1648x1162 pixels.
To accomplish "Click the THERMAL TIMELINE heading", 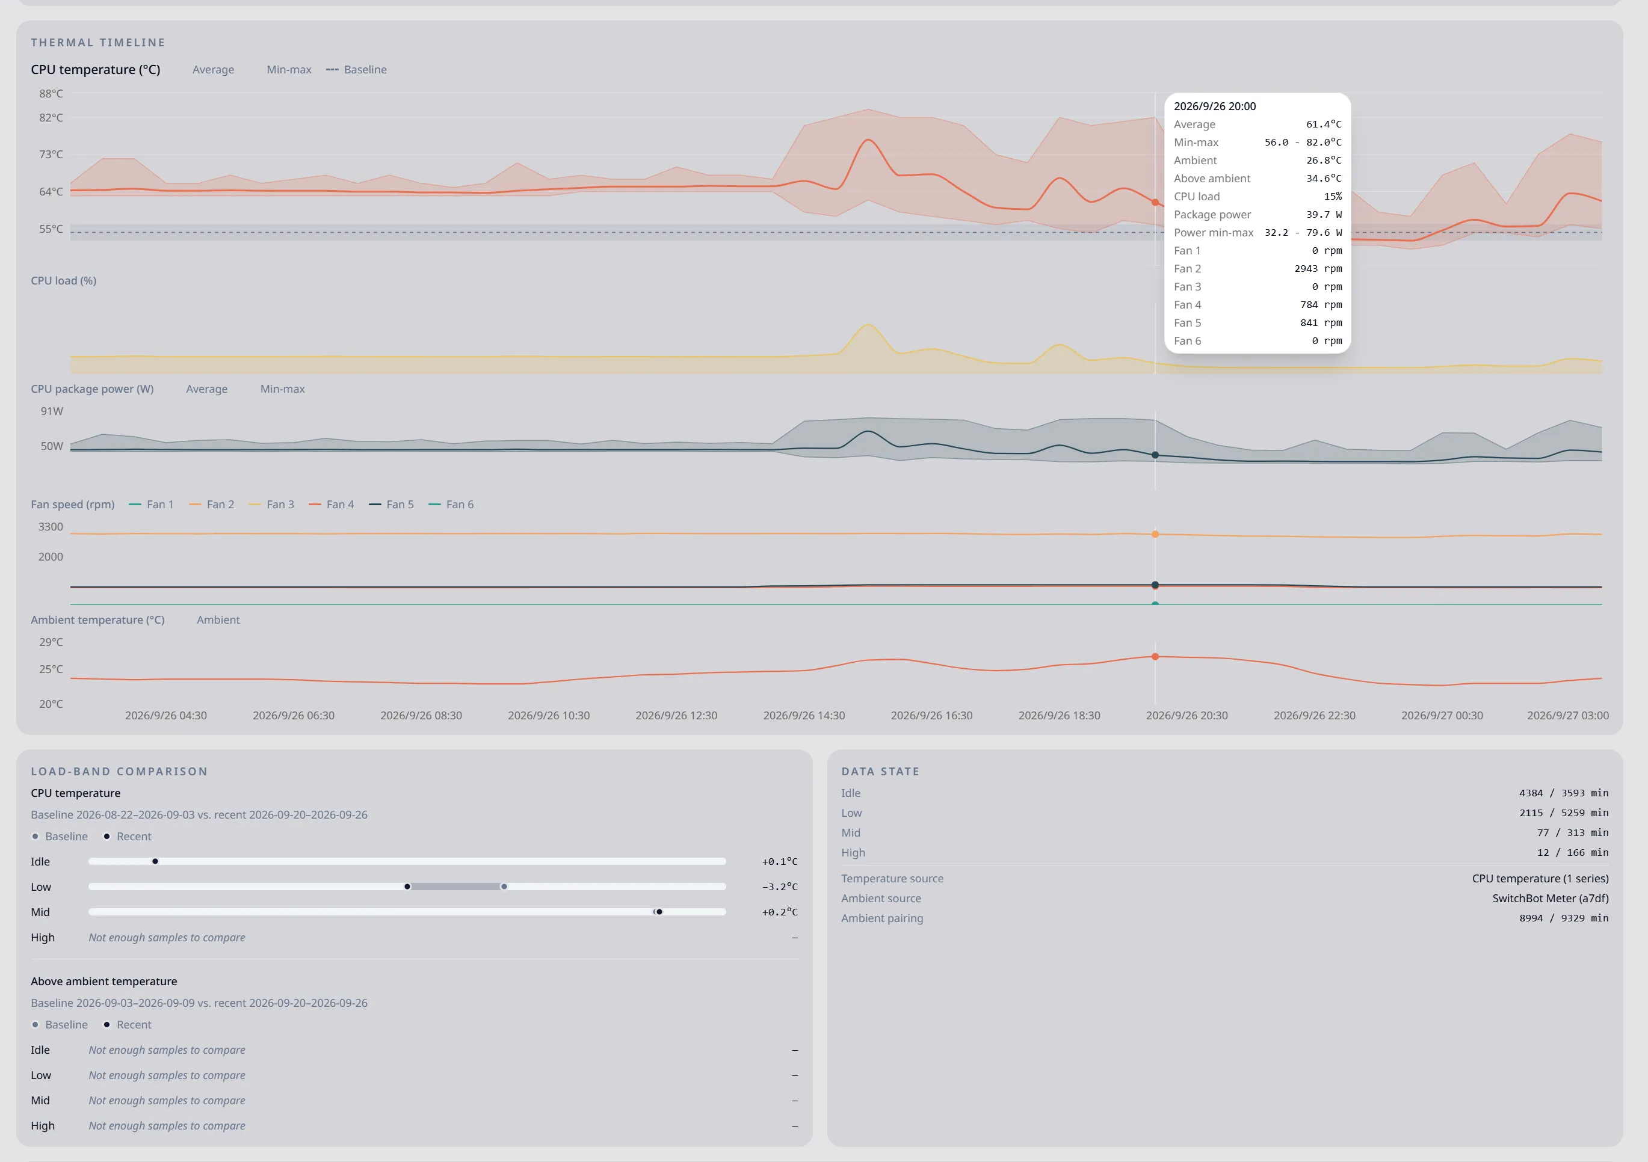I will tap(97, 42).
